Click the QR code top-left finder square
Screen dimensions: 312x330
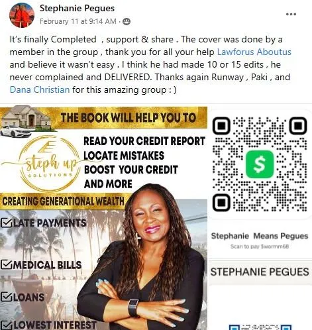(221, 126)
